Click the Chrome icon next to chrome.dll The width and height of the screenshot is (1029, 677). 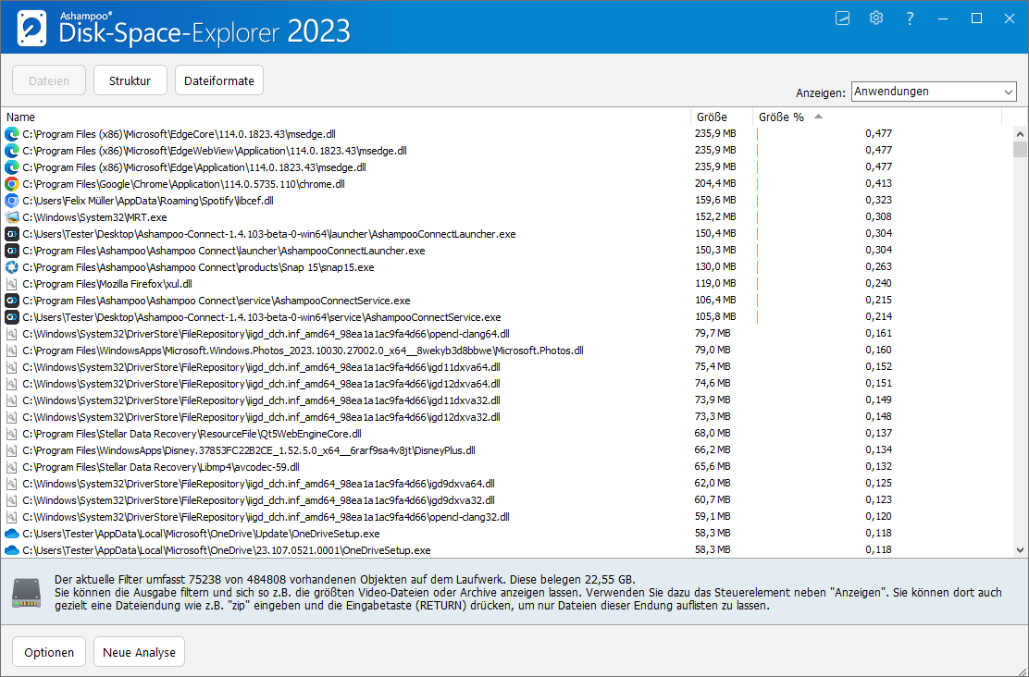tap(12, 184)
